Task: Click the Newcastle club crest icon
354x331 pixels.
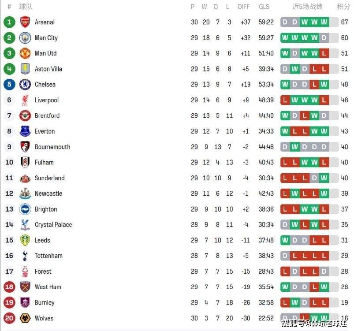Action: [x=25, y=193]
